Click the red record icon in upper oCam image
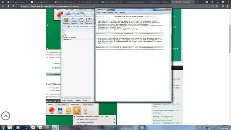 tap(59, 15)
